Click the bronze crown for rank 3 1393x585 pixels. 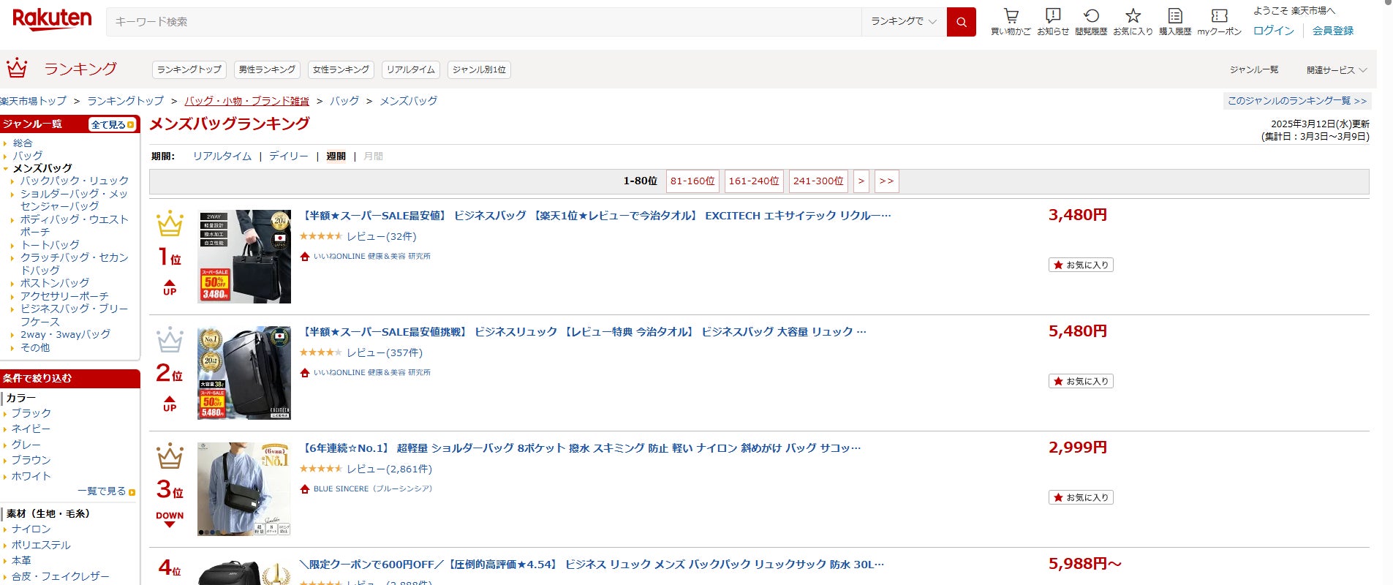point(170,456)
